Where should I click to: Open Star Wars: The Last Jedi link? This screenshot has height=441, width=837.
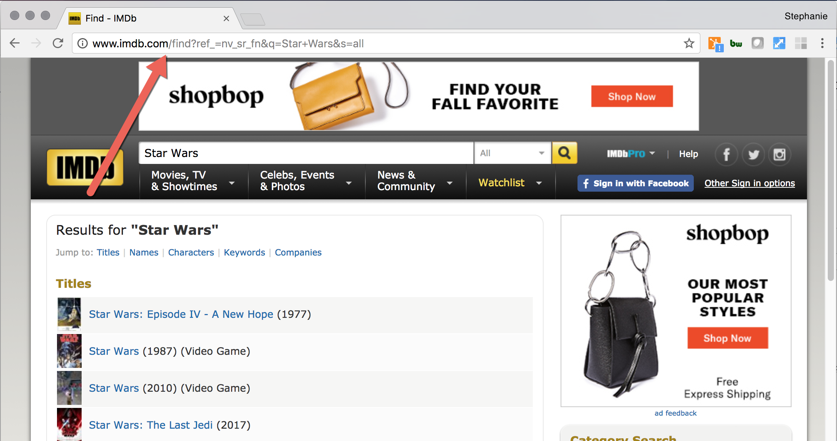[151, 425]
